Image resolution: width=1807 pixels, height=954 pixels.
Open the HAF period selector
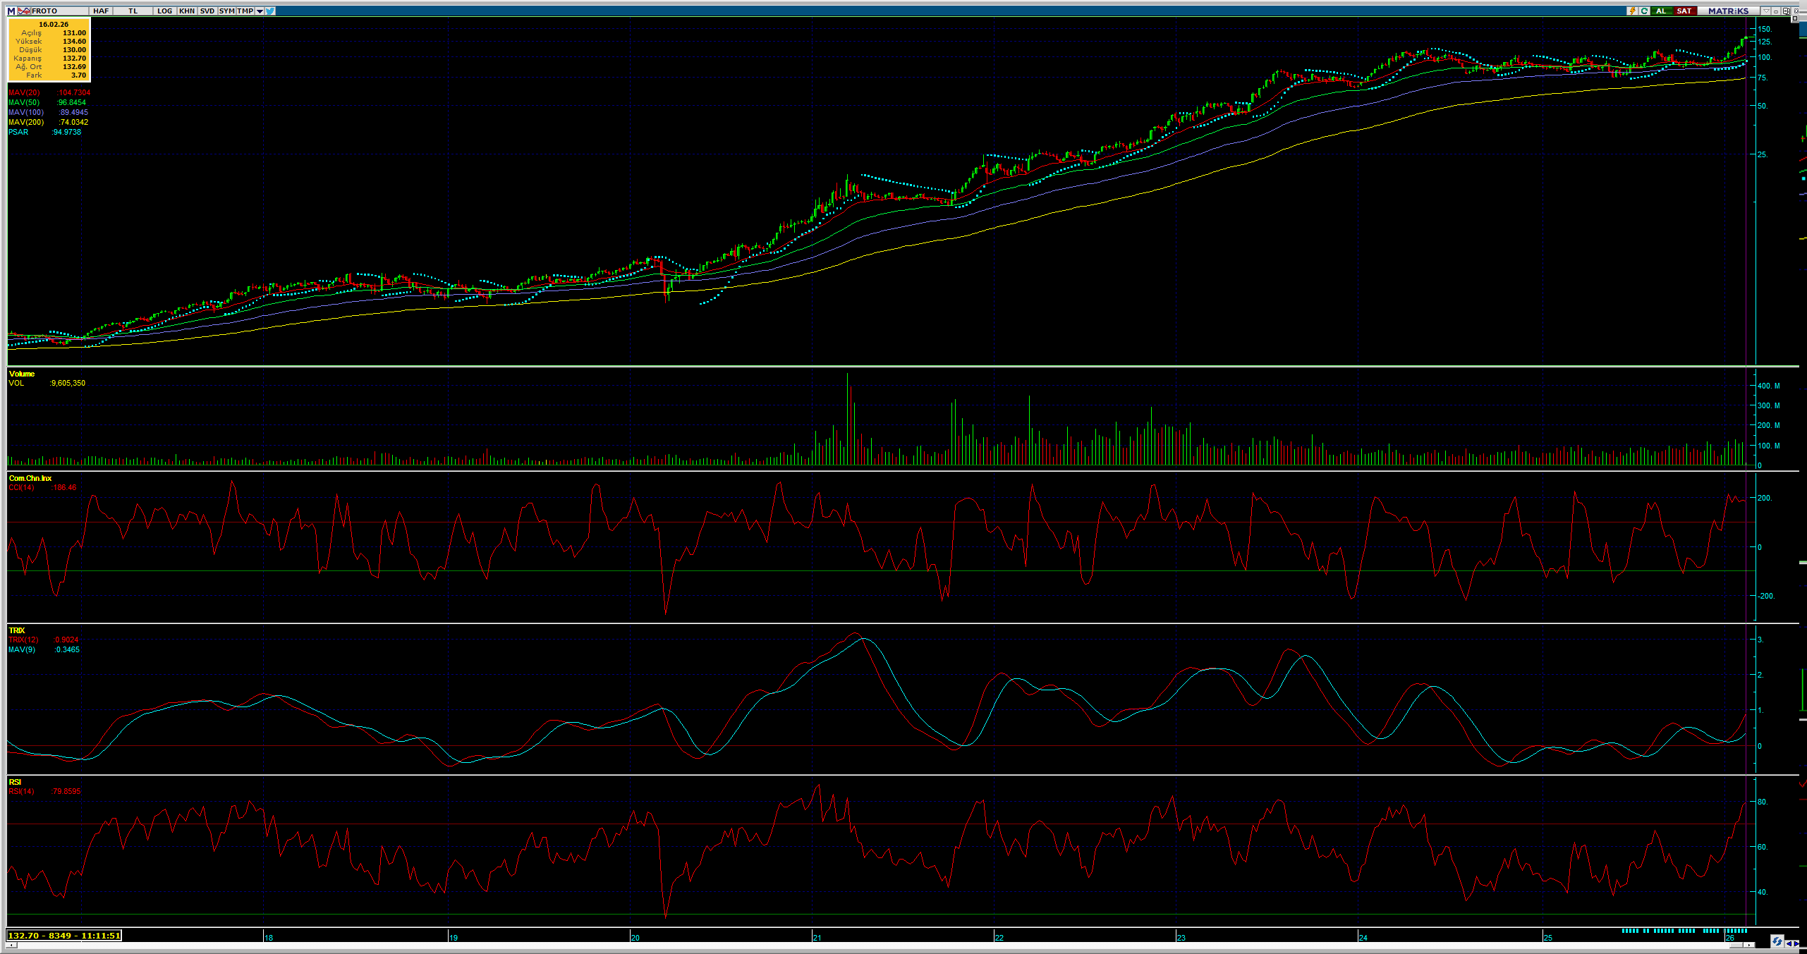tap(101, 11)
